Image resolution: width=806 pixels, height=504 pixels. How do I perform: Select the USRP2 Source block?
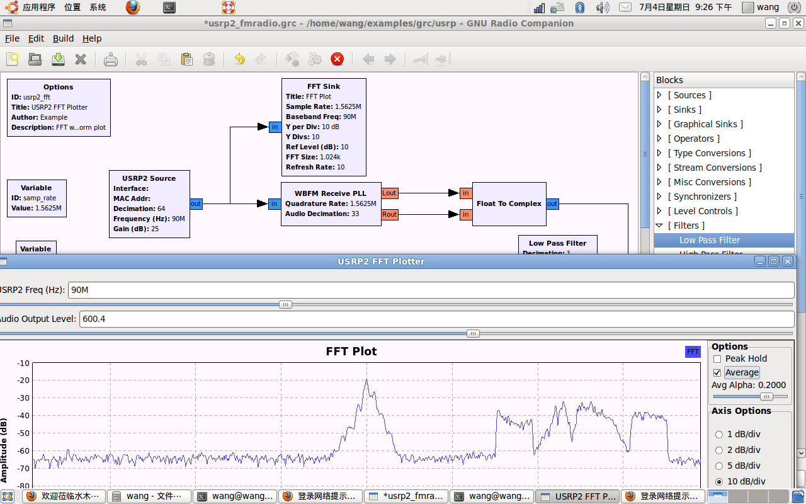[x=149, y=203]
